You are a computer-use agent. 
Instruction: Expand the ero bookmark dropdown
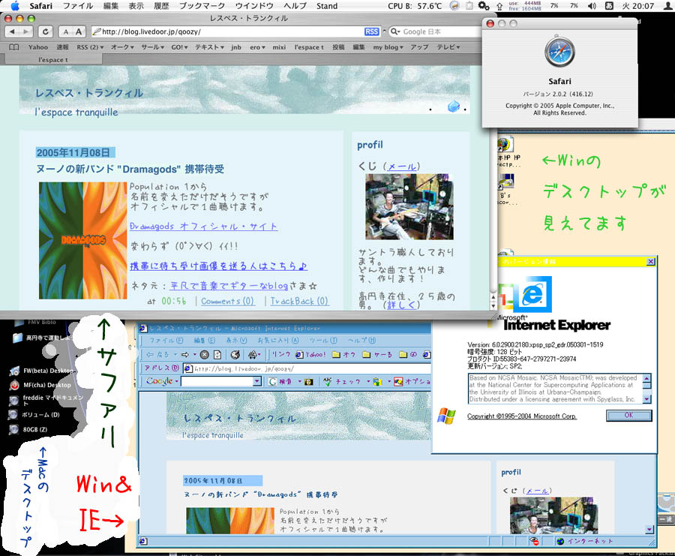tap(257, 47)
